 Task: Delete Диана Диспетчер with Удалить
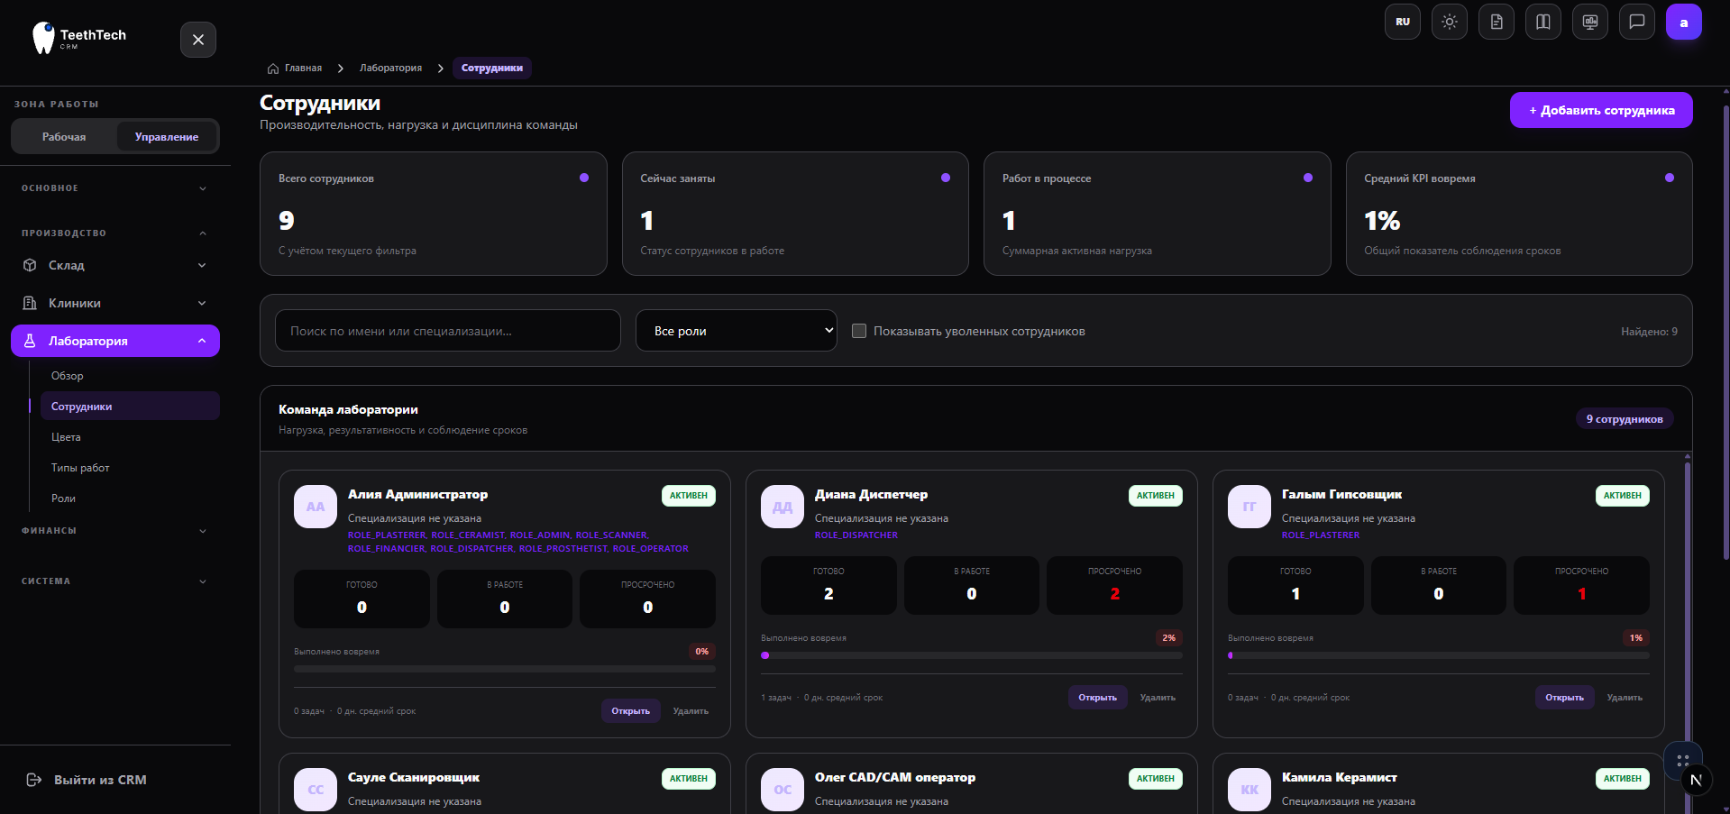[1158, 698]
